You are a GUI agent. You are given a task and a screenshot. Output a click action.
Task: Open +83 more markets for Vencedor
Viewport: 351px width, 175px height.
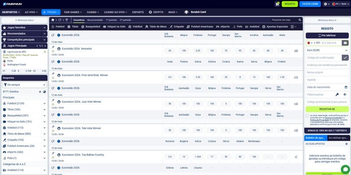pos(296,51)
